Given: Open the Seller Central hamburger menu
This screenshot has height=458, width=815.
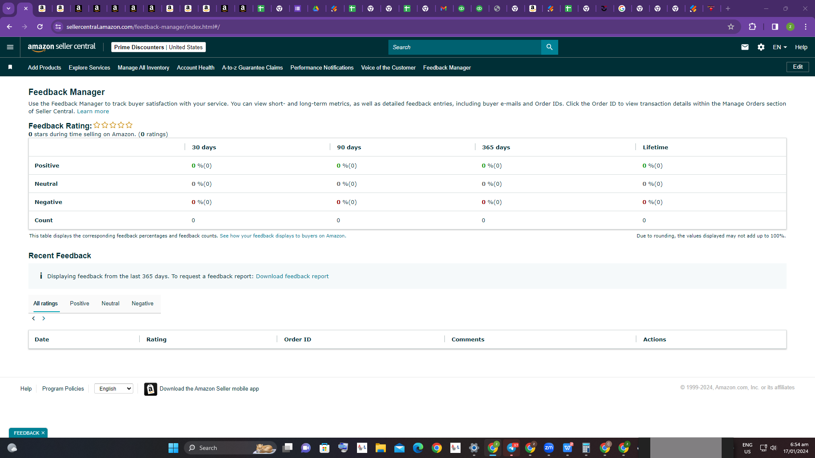Looking at the screenshot, I should click(10, 47).
